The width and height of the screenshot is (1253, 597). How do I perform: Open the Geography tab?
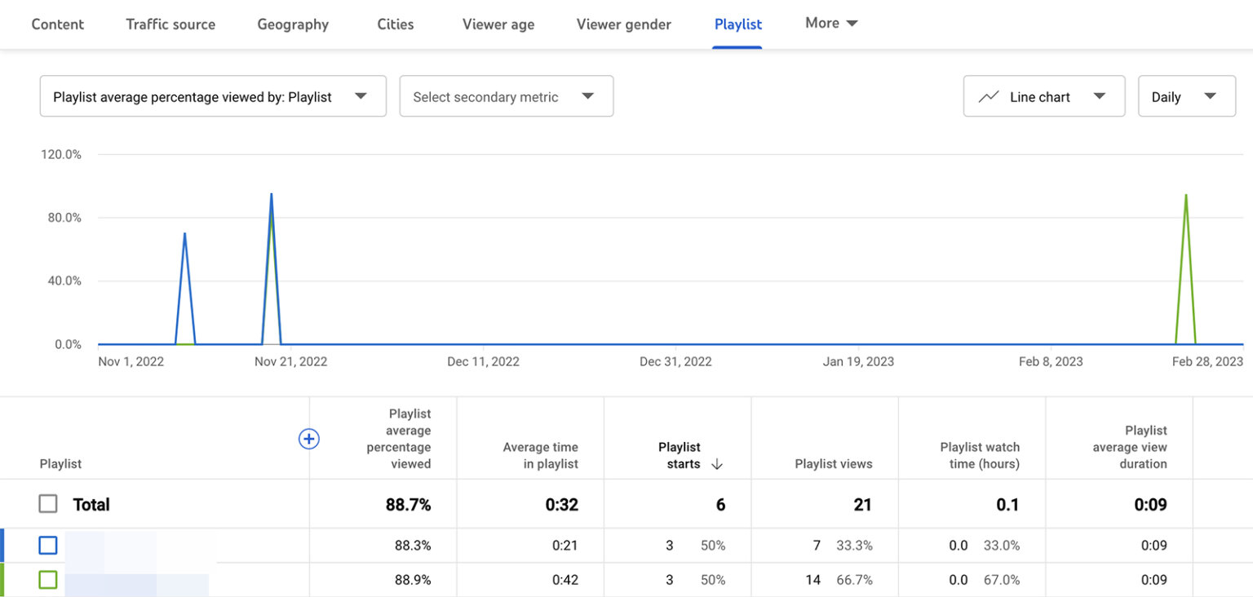292,24
